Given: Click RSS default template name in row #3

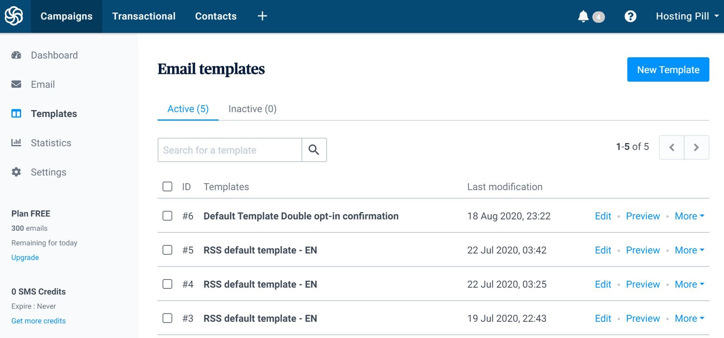Looking at the screenshot, I should [x=260, y=318].
